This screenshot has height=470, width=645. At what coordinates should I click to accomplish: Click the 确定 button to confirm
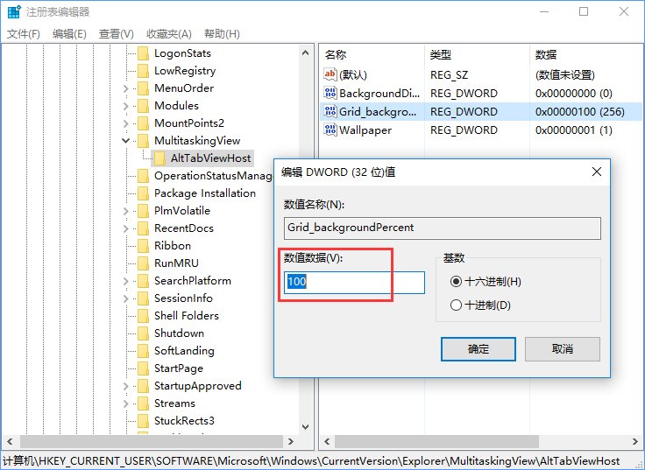click(478, 348)
